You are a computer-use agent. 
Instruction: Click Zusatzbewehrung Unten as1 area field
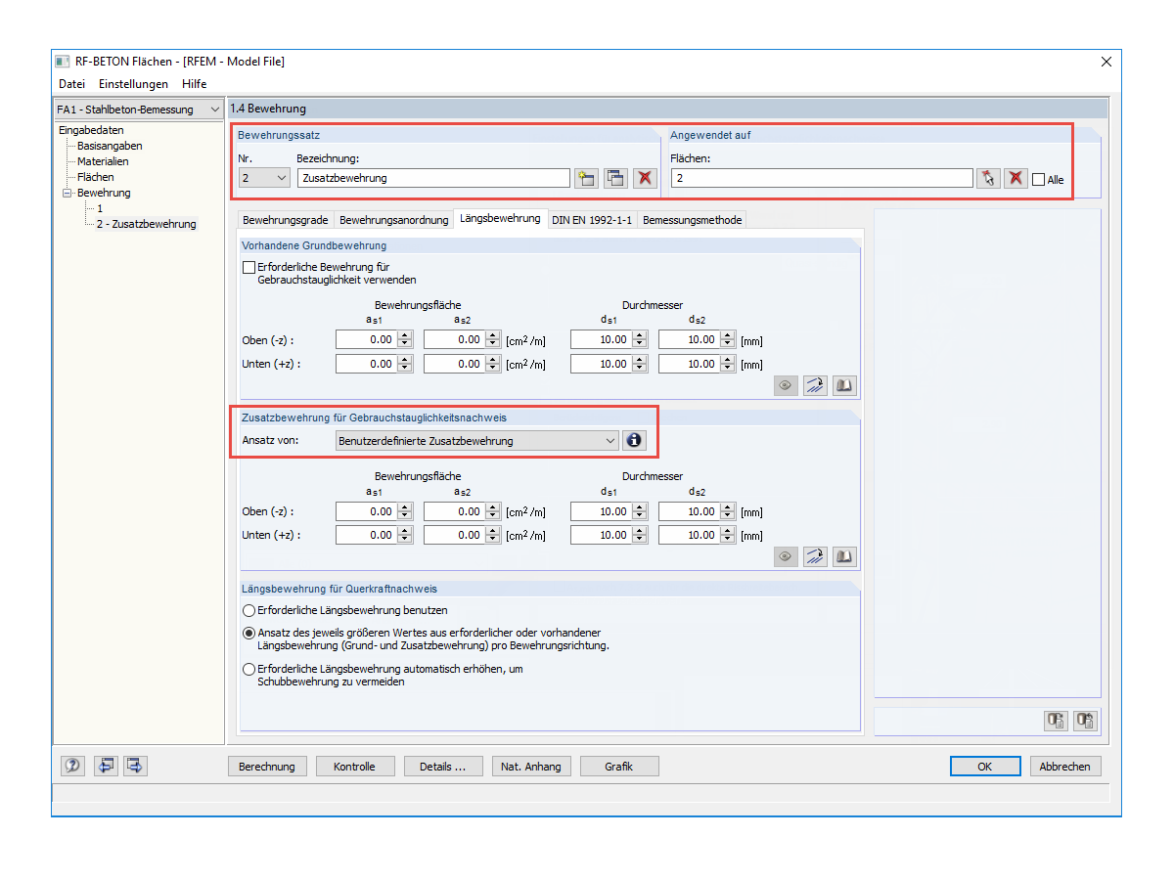365,535
